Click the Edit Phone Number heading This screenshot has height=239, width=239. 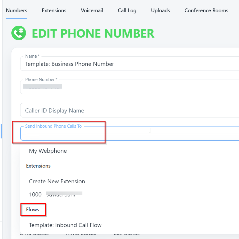93,34
